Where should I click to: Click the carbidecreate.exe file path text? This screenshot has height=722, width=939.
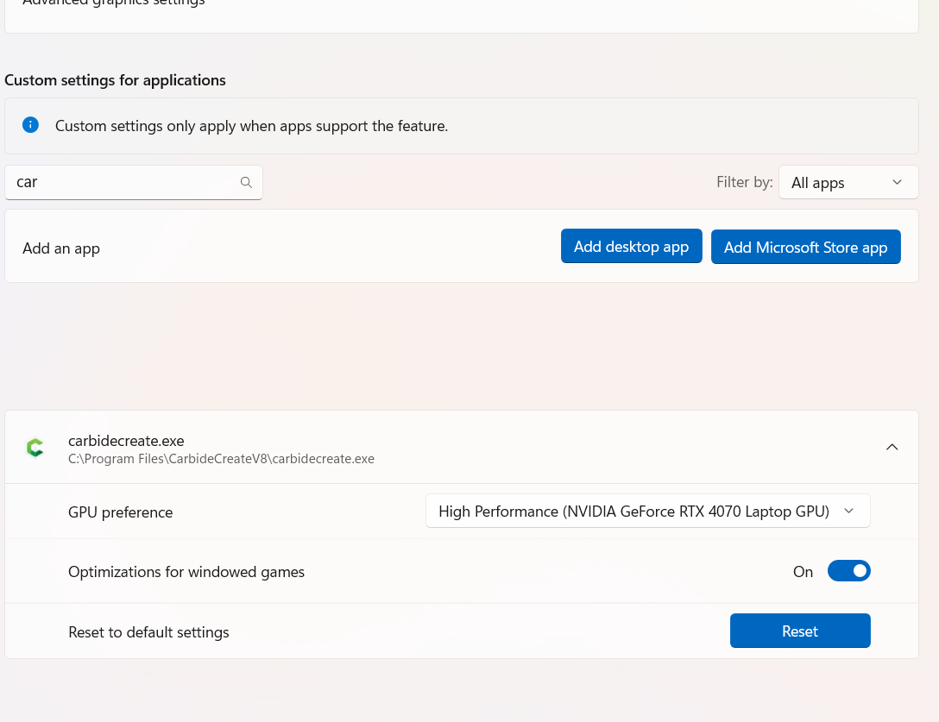221,459
